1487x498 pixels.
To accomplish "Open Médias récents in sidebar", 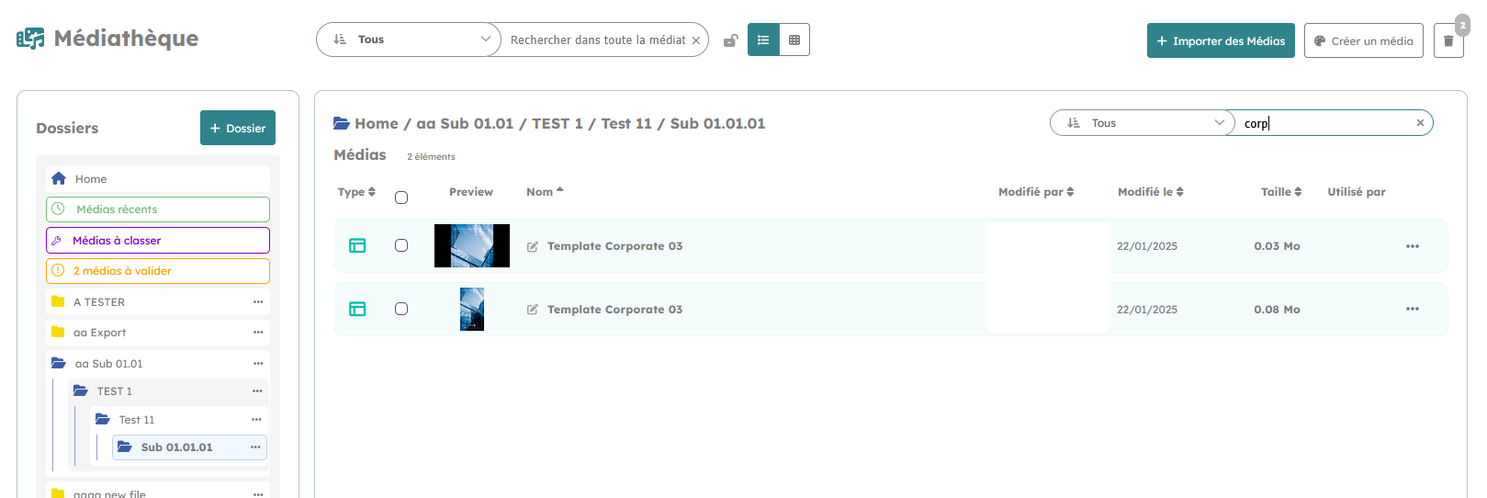I will [158, 209].
